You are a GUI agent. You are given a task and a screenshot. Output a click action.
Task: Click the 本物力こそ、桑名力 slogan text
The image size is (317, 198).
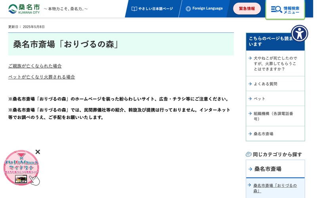[x=66, y=9]
